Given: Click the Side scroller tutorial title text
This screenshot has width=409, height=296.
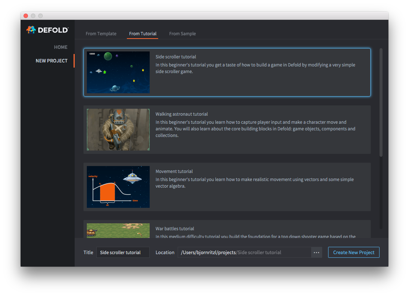Looking at the screenshot, I should pos(176,57).
